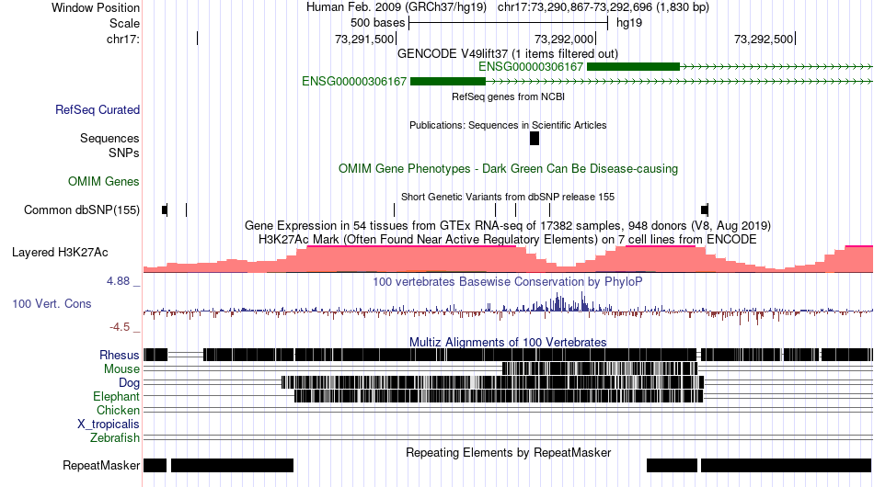The image size is (874, 487).
Task: Select the Rhesus alignment row label
Action: pyautogui.click(x=120, y=355)
